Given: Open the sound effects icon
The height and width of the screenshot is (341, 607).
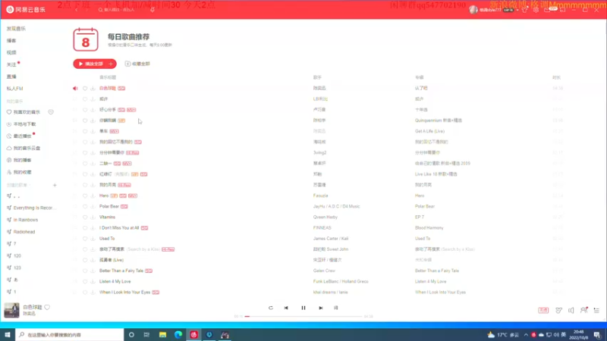Looking at the screenshot, I should [x=558, y=310].
